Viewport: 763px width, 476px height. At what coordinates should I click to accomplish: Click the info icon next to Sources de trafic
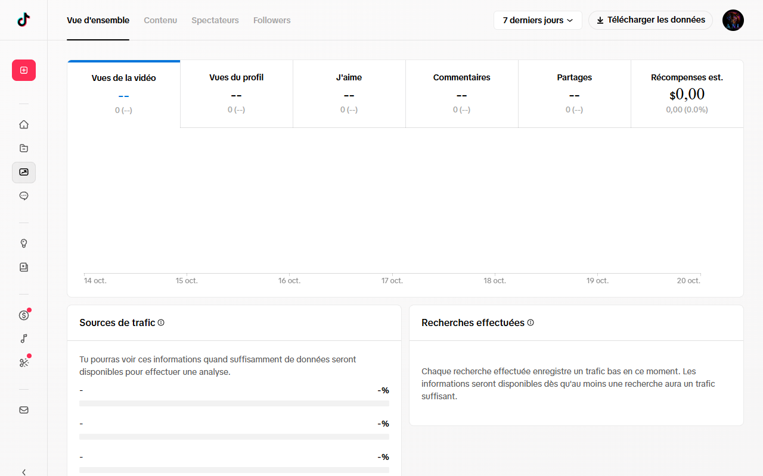coord(161,322)
